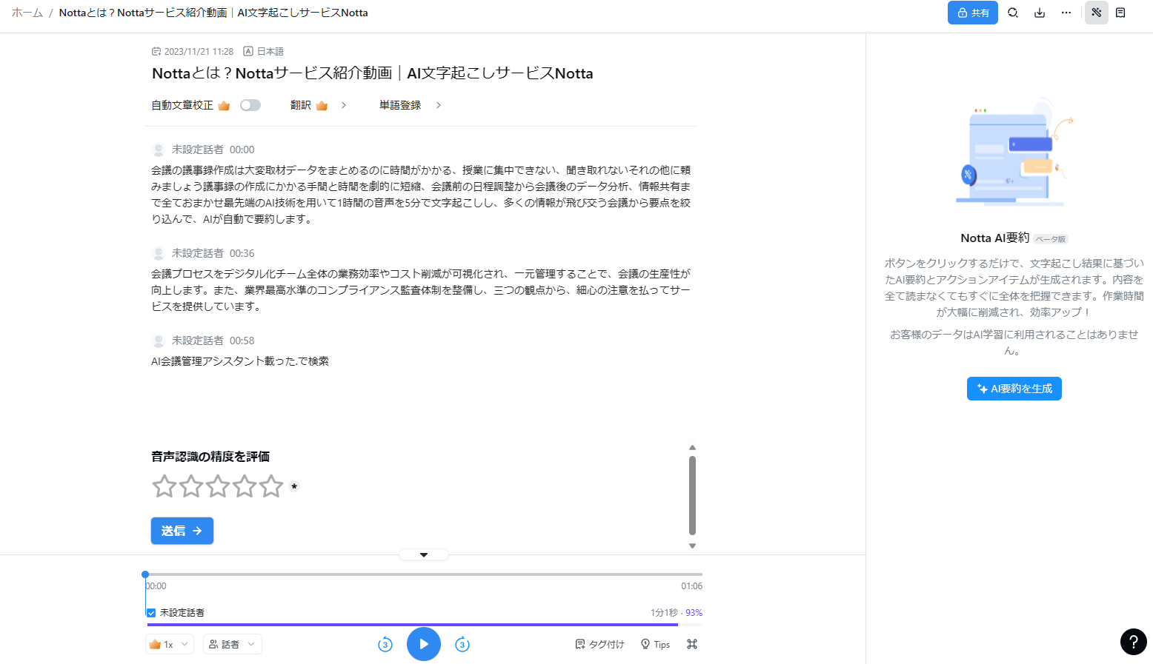Play the audio recording
The height and width of the screenshot is (664, 1153).
(424, 644)
